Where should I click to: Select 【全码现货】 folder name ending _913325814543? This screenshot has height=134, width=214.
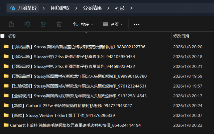[78, 96]
